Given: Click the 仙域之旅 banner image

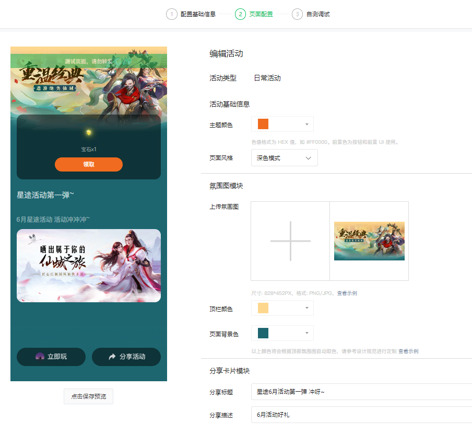Looking at the screenshot, I should (89, 266).
